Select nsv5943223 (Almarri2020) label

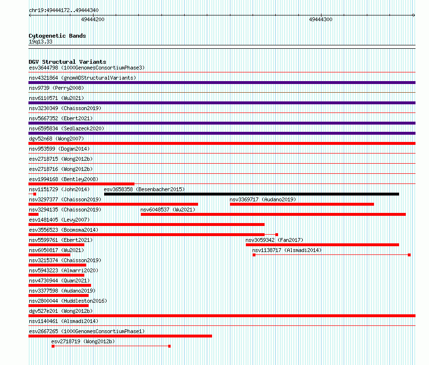click(64, 270)
